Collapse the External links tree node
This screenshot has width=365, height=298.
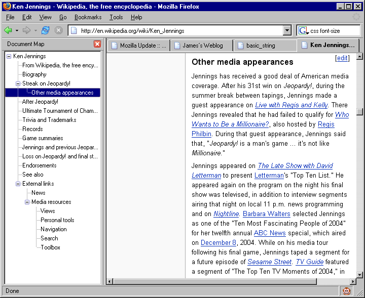tap(18, 184)
